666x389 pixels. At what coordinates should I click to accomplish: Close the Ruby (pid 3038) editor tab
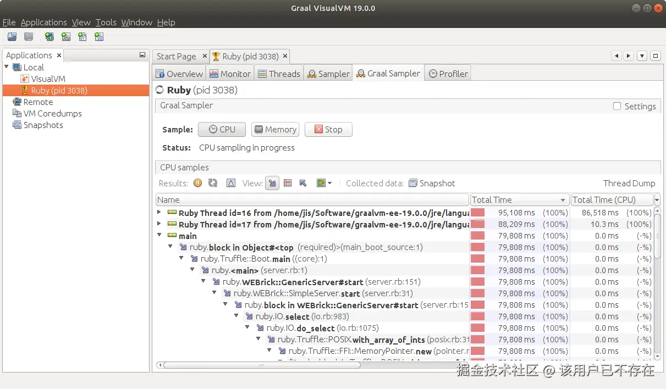click(x=284, y=56)
